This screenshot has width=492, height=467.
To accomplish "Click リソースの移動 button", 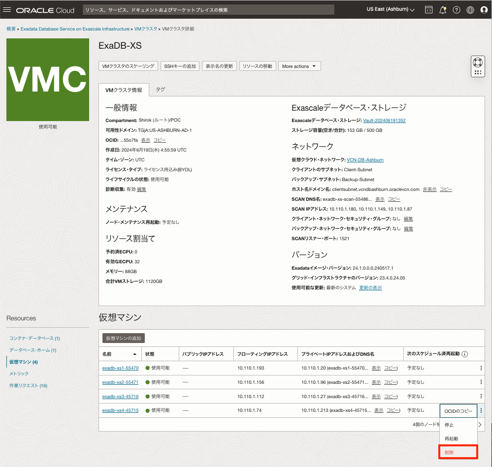I will coord(257,66).
